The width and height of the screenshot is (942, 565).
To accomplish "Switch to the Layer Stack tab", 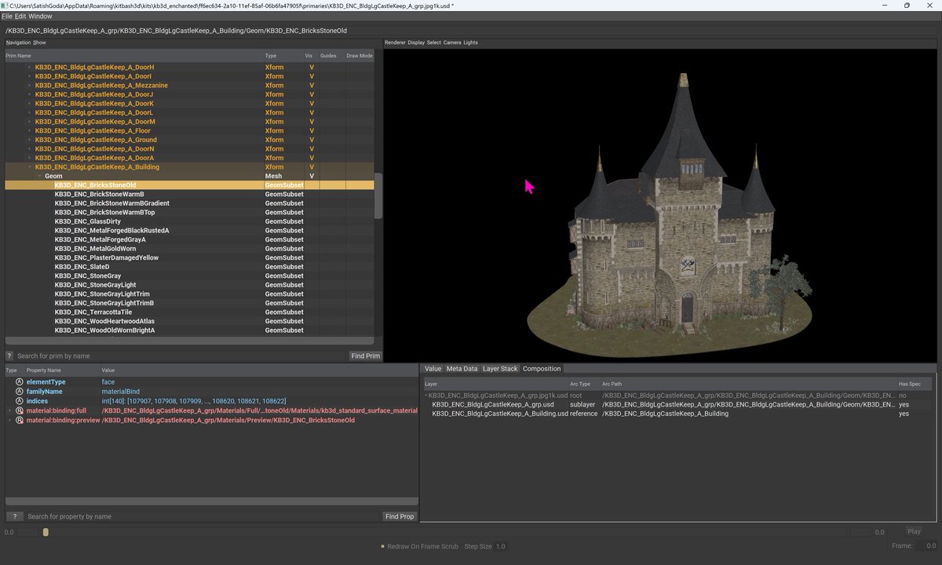I will 500,369.
